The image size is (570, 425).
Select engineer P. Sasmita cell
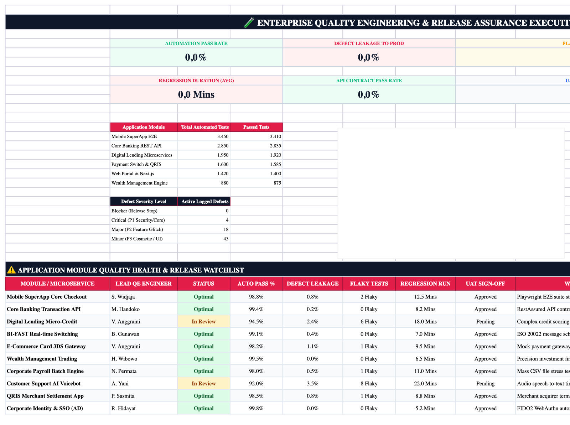[x=144, y=396]
